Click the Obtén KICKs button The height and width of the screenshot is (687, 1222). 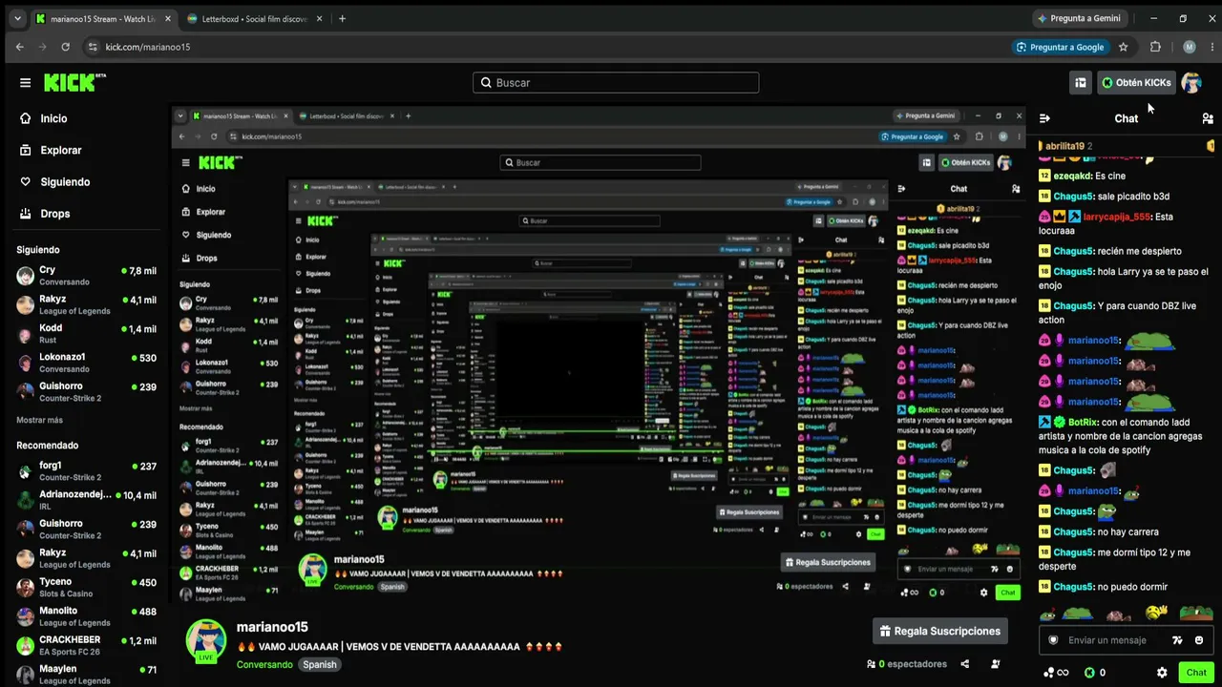1136,82
